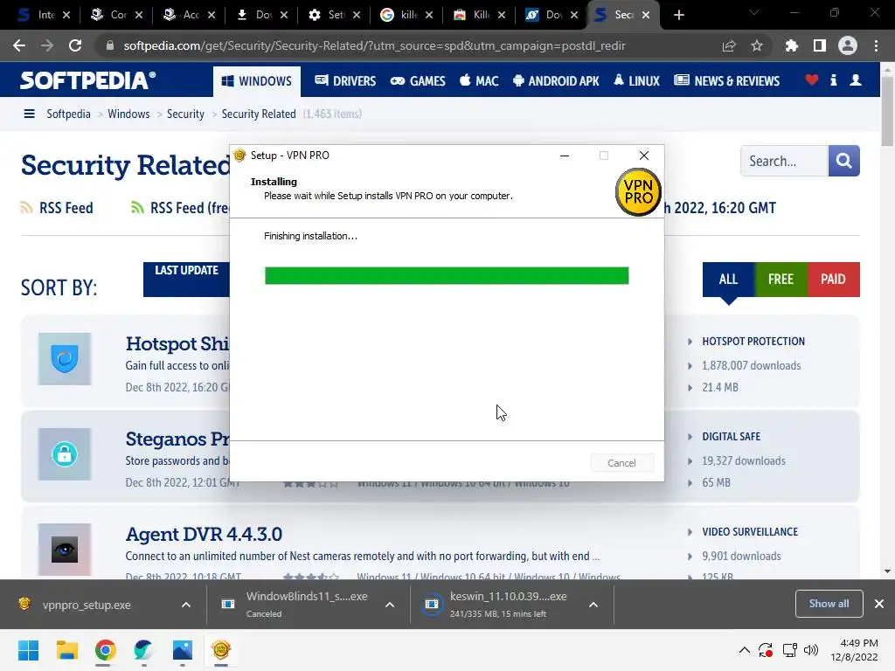
Task: Click into the Softpedia Search field
Action: pyautogui.click(x=784, y=161)
